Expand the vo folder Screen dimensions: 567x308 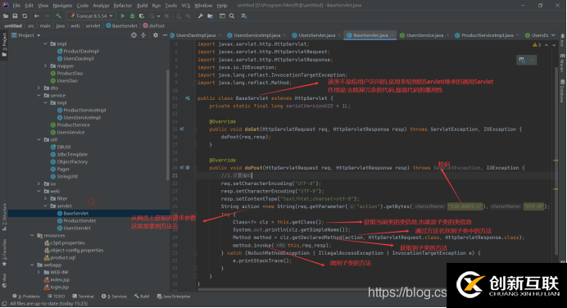(x=39, y=183)
